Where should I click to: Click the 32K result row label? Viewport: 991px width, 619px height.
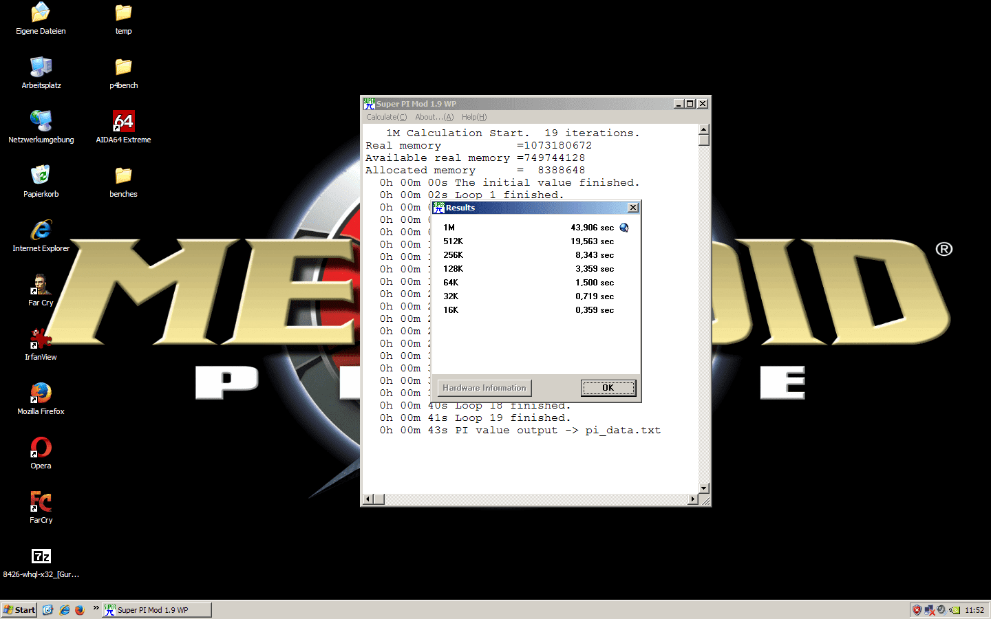click(x=451, y=296)
